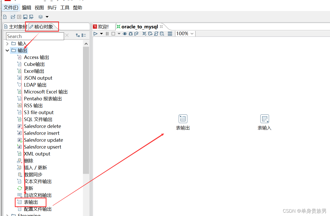
Task: Collapse the 输出 folder
Action: click(x=7, y=51)
